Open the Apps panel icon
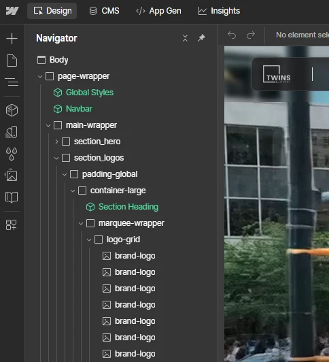Screen dimensions: 329x362 tap(11, 225)
